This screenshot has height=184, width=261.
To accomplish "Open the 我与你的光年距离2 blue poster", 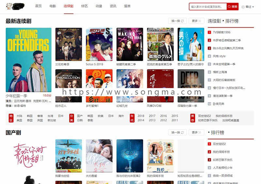I will [x=130, y=156].
